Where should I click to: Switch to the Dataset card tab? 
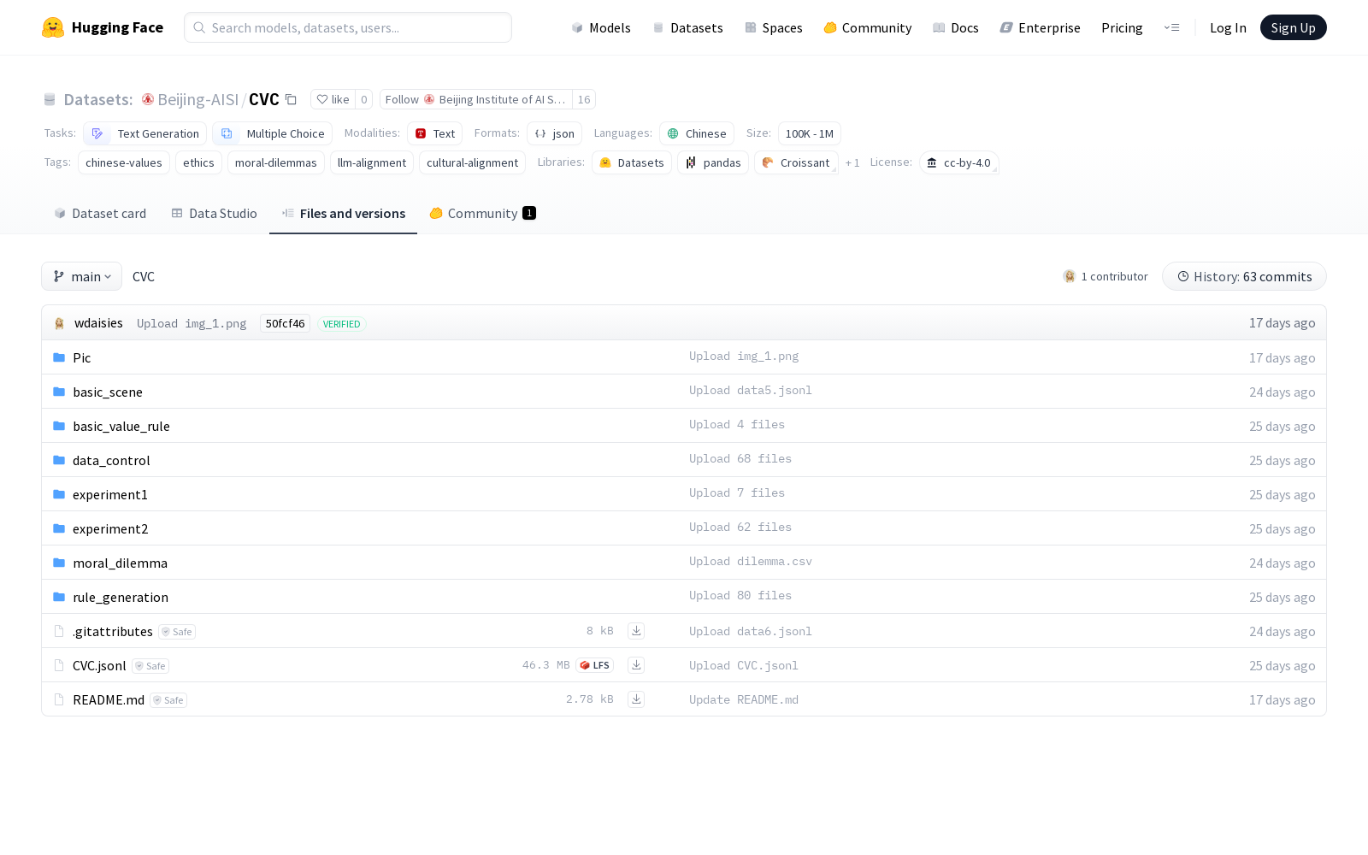(x=100, y=213)
